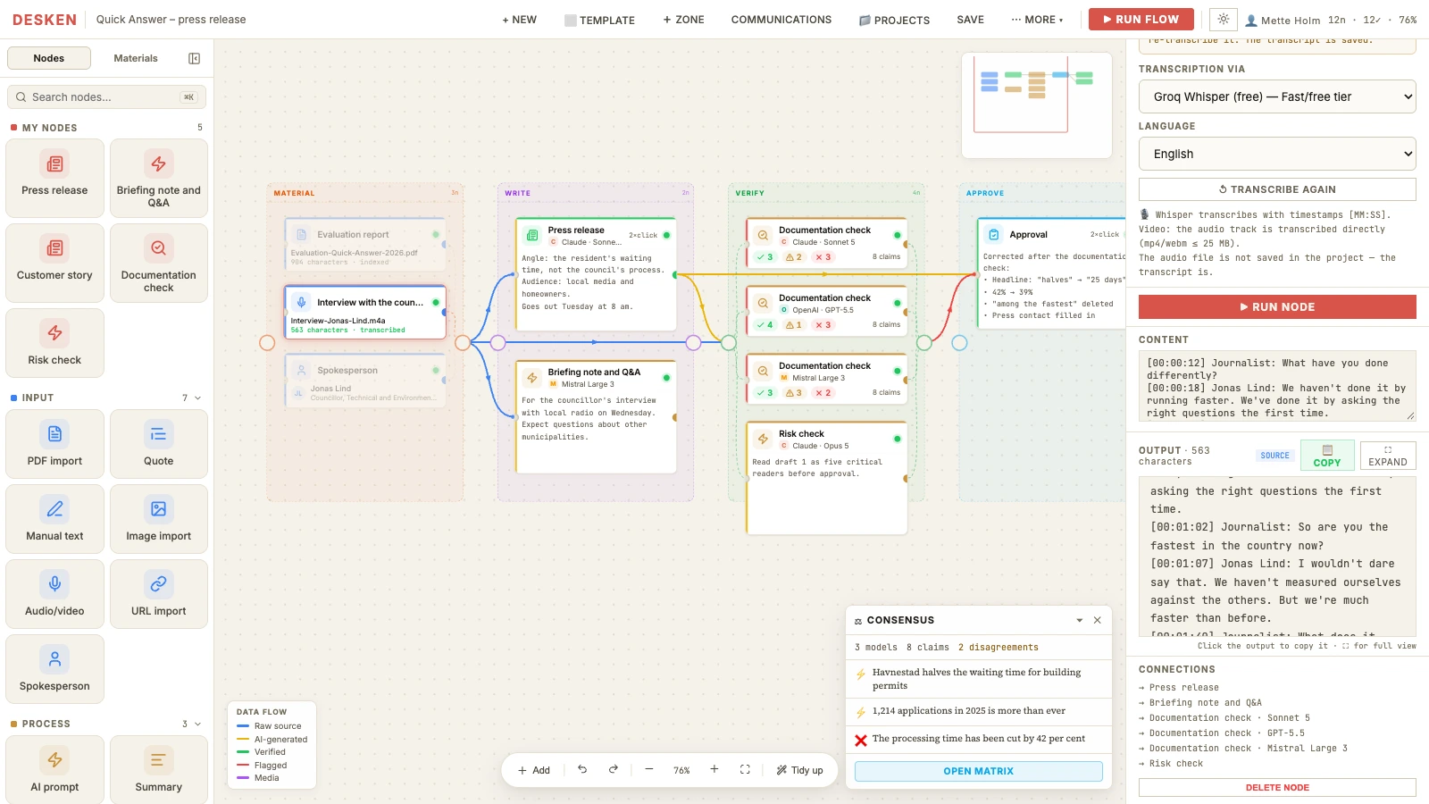Click the RUN NODE button

1277,306
